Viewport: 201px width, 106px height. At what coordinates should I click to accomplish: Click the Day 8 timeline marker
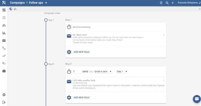(46, 64)
